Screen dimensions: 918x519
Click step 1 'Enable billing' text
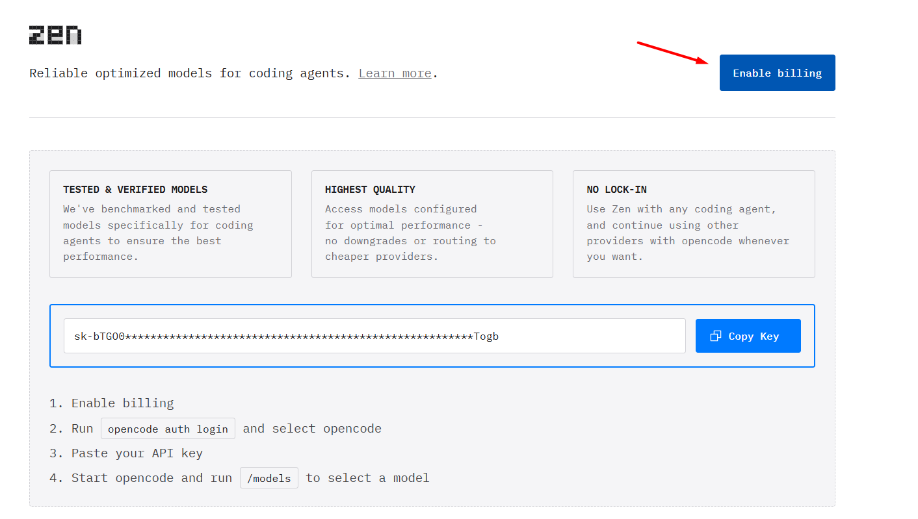(122, 403)
